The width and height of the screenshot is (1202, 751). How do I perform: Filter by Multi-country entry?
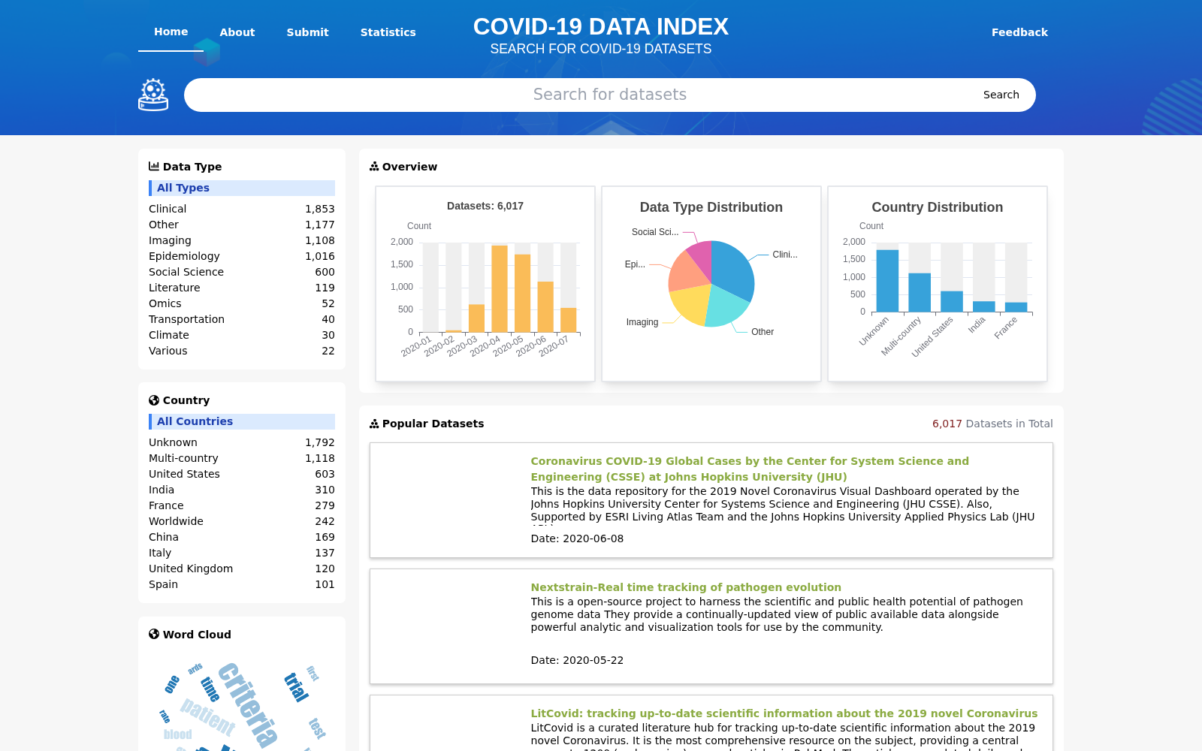[x=242, y=458]
